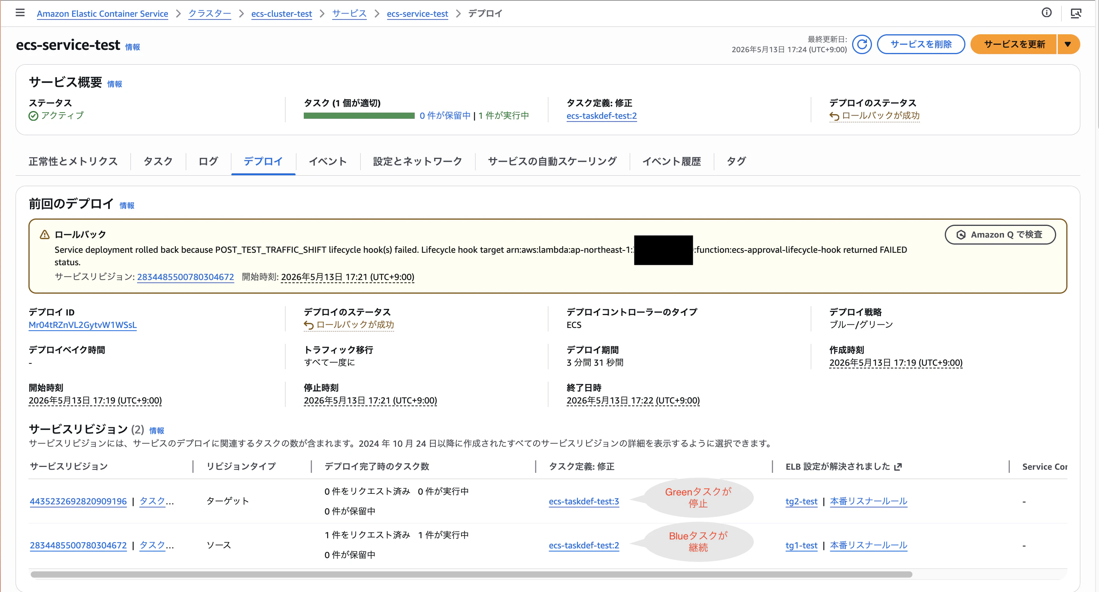Open 情報 link beside サービスリビジョン (2)

(157, 431)
